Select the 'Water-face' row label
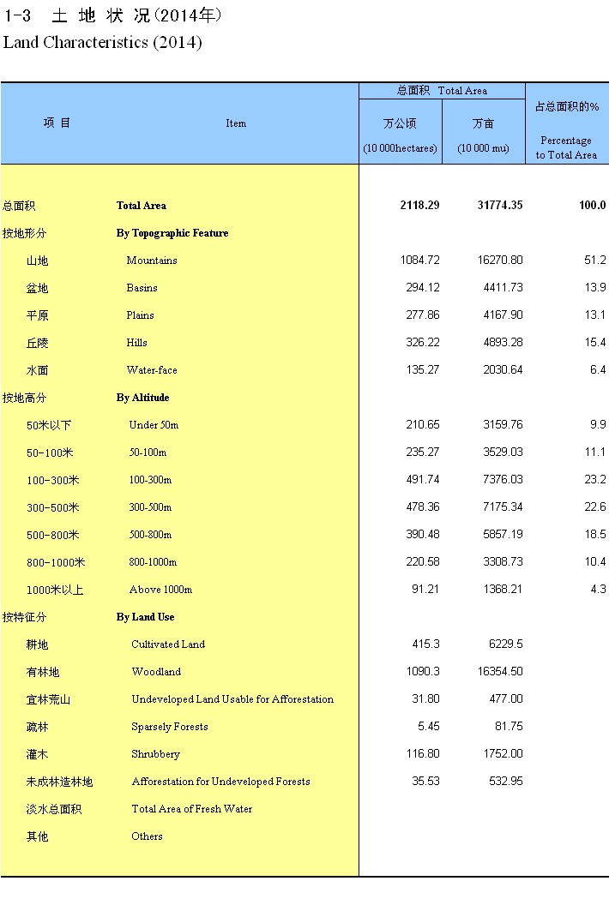The width and height of the screenshot is (609, 905). (152, 370)
